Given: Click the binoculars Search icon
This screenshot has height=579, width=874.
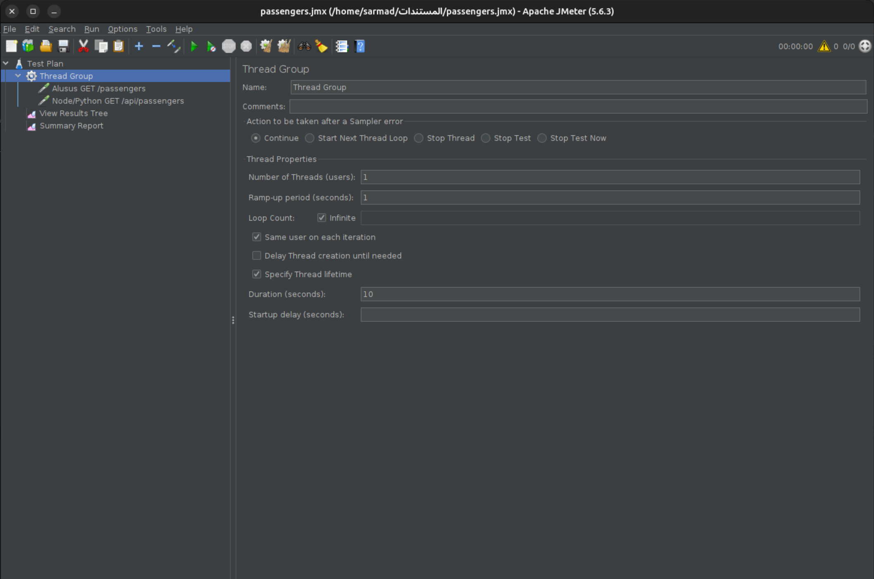Looking at the screenshot, I should pyautogui.click(x=304, y=46).
